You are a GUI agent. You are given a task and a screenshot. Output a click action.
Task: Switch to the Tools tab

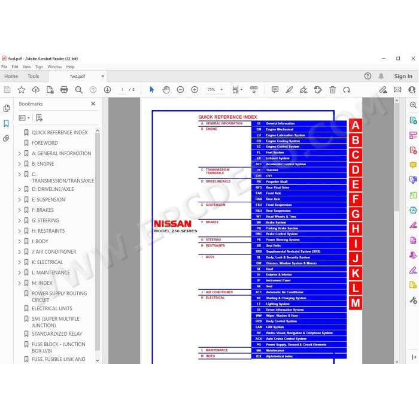(33, 76)
